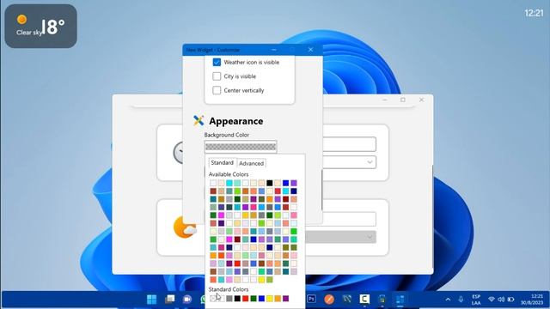Click the upper text field in the back window

(350, 144)
